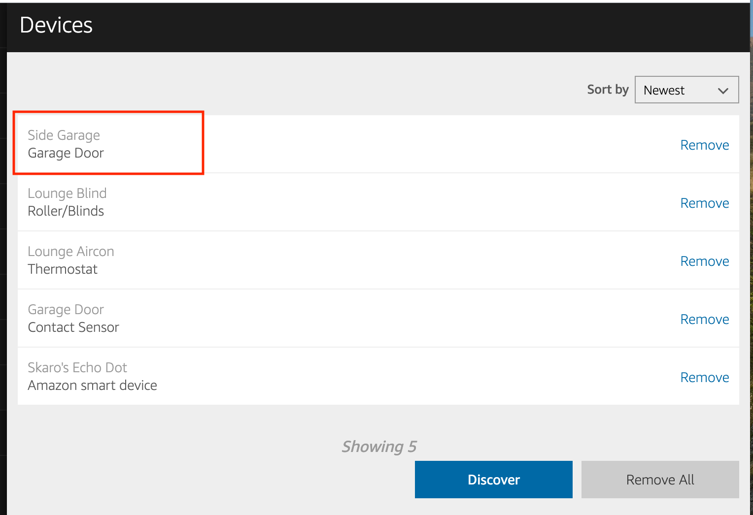Viewport: 753px width, 515px height.
Task: Select the Garage Door device name
Action: [x=66, y=309]
